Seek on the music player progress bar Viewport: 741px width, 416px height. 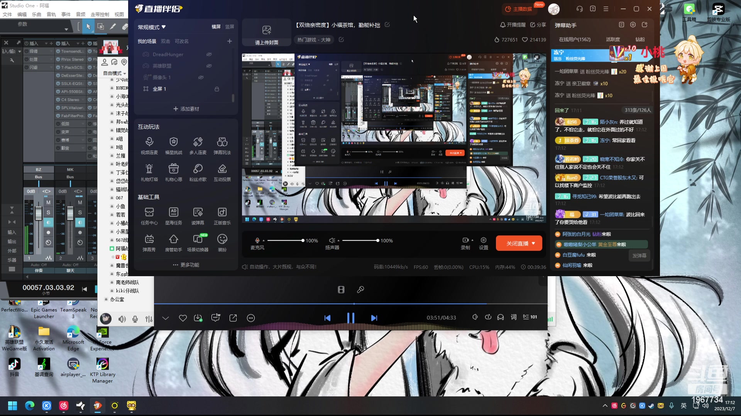tap(350, 304)
